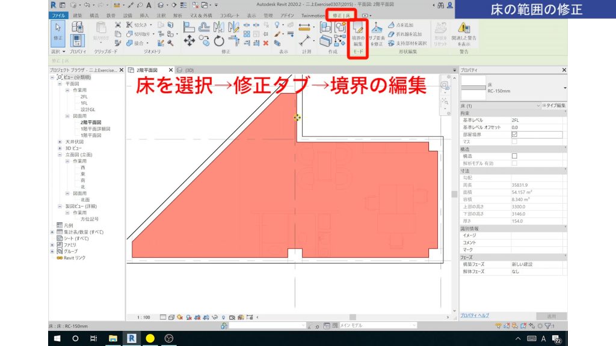Click the Rotate tool icon in ribbon

(x=219, y=41)
